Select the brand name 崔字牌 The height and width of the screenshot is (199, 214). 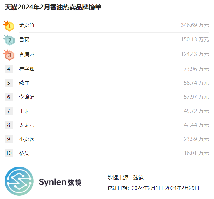pyautogui.click(x=27, y=69)
